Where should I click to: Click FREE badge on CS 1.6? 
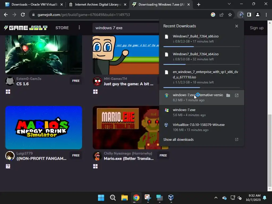[76, 81]
